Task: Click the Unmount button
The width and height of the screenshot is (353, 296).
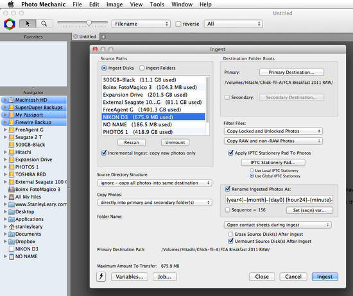Action: click(x=175, y=142)
